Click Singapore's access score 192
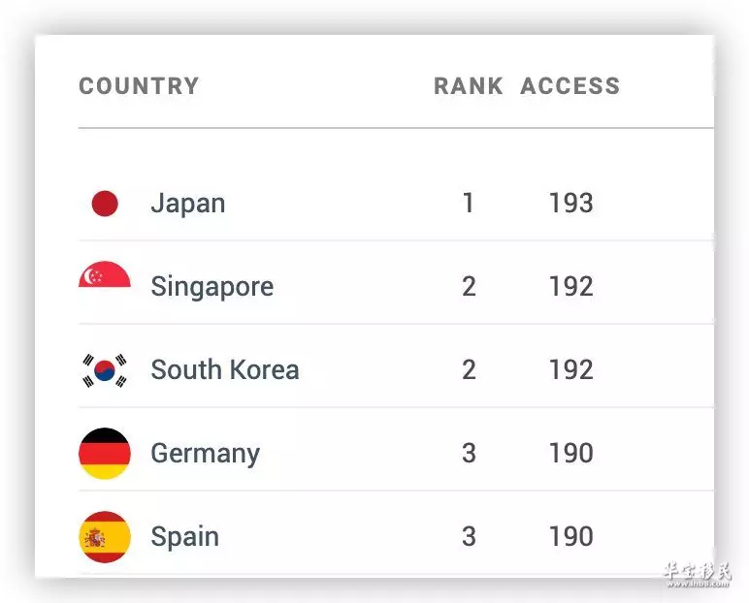The width and height of the screenshot is (749, 603). (x=570, y=286)
